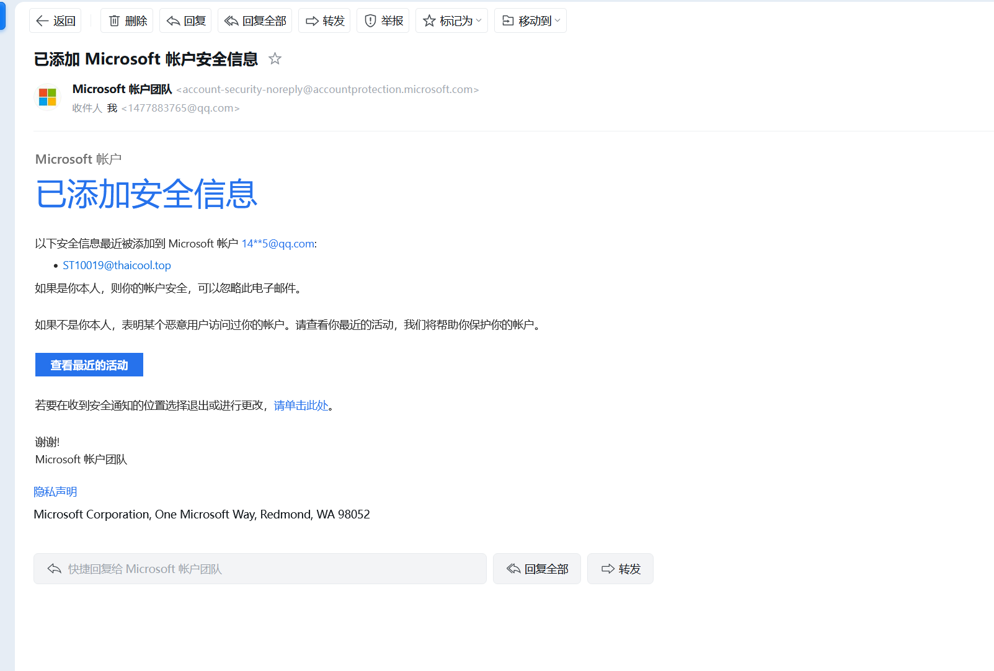Click the Microsoft Corporation address line
This screenshot has width=994, height=671.
click(x=202, y=514)
